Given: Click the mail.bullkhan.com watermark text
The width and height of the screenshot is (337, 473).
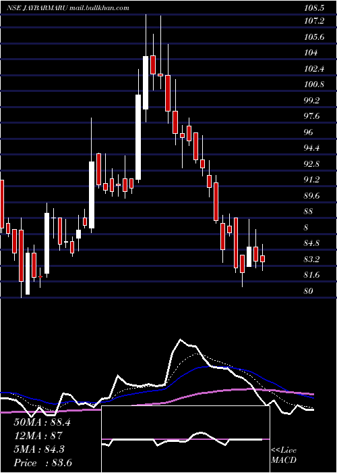Looking at the screenshot, I should (x=100, y=8).
